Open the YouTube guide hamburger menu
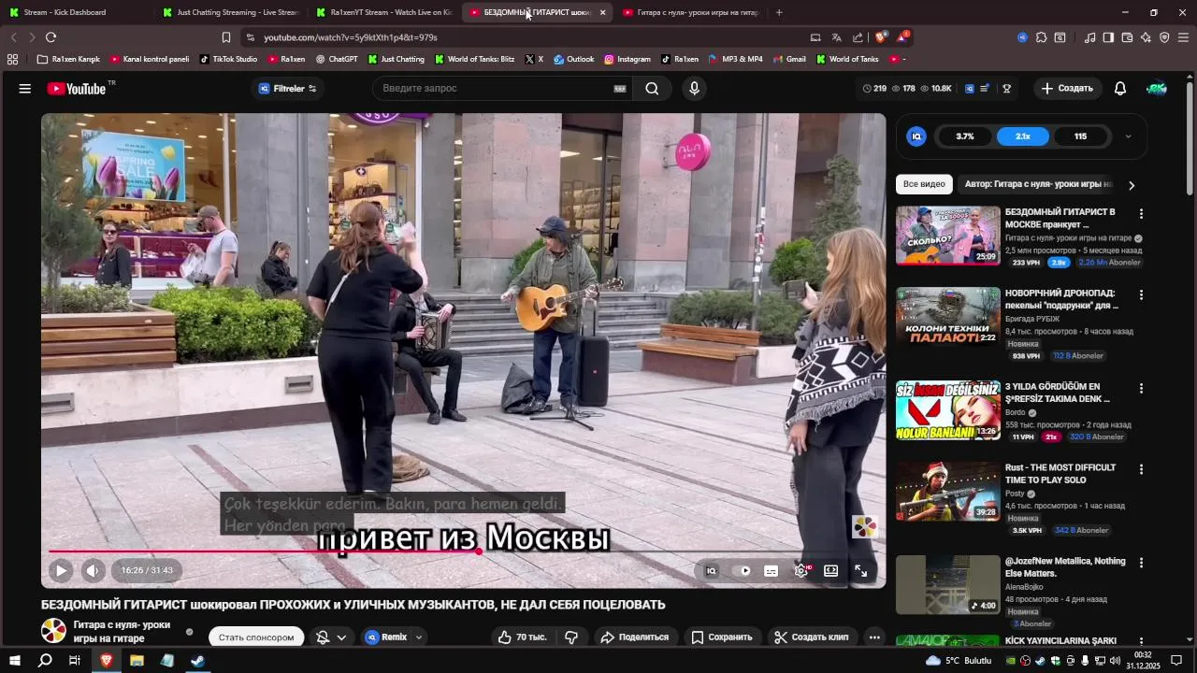Image resolution: width=1197 pixels, height=673 pixels. 25,89
